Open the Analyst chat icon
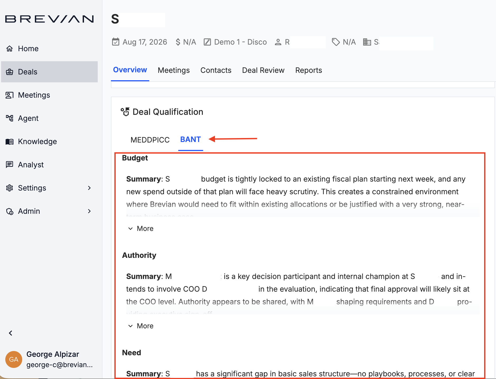496x379 pixels. (x=10, y=164)
